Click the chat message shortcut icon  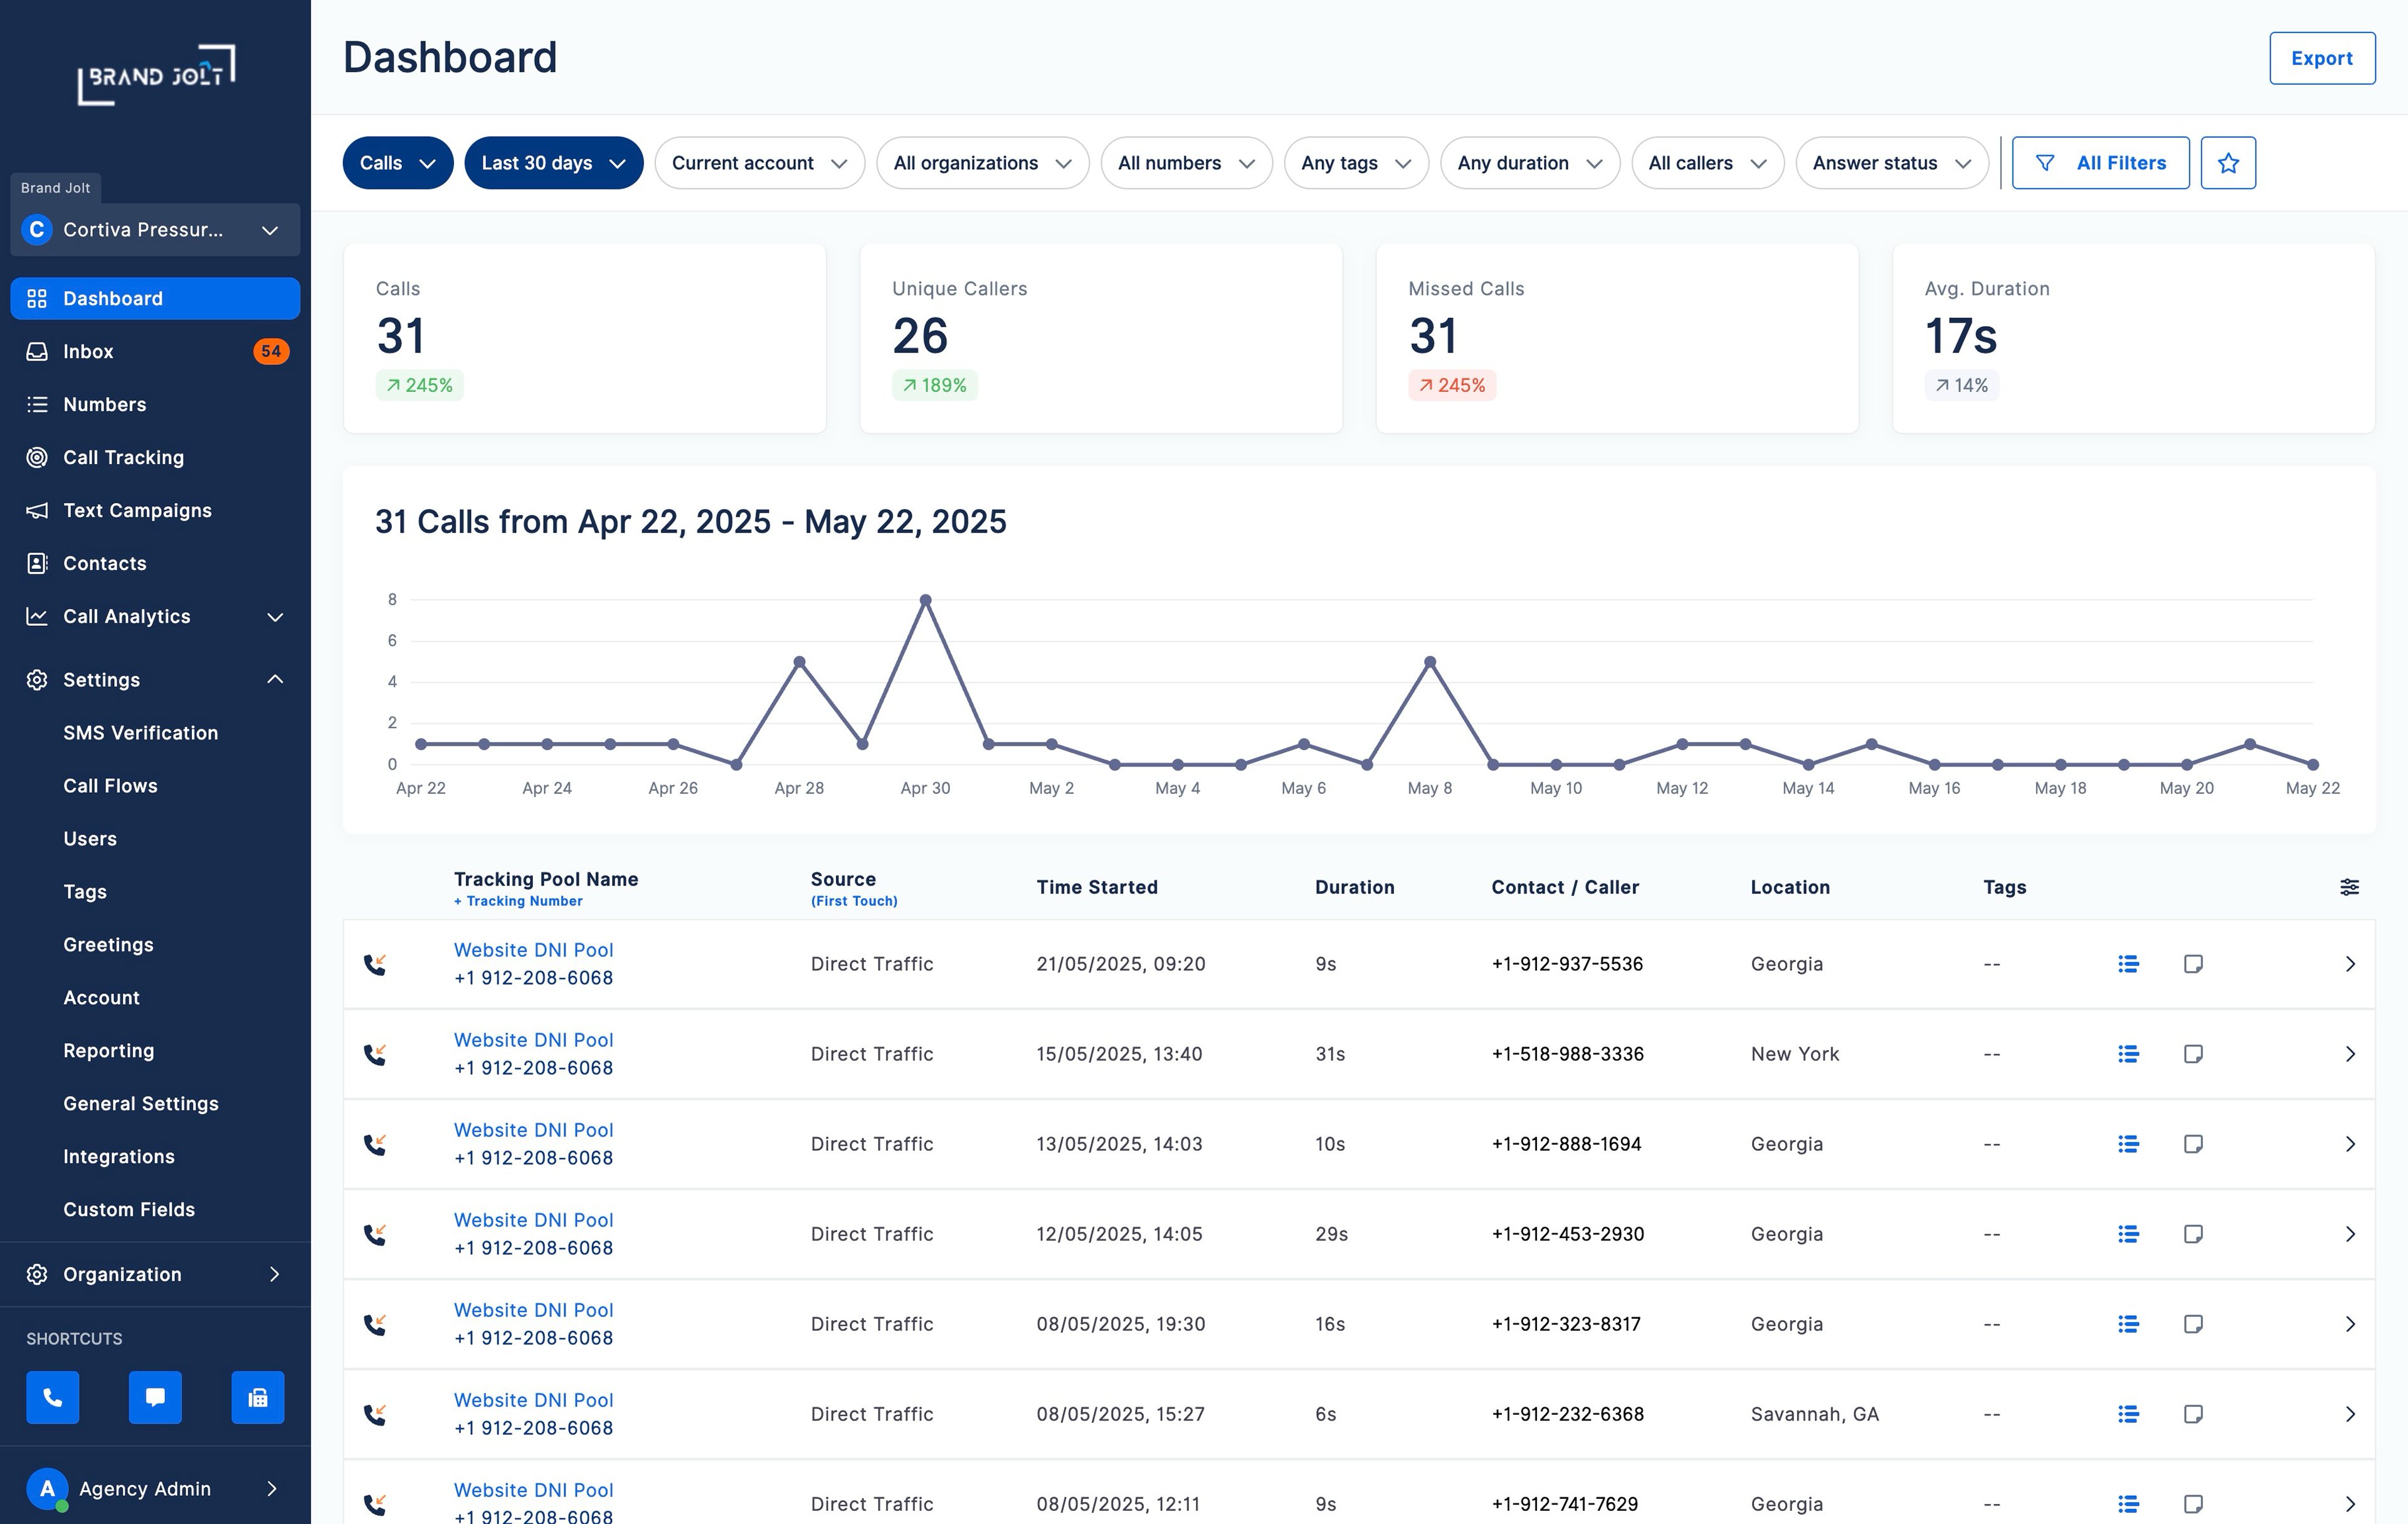[155, 1397]
